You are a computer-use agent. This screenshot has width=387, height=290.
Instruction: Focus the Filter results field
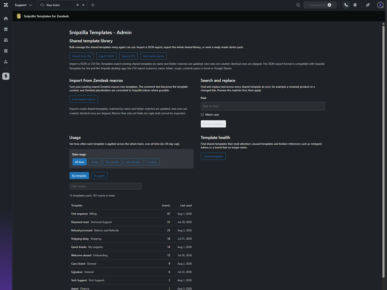105,186
